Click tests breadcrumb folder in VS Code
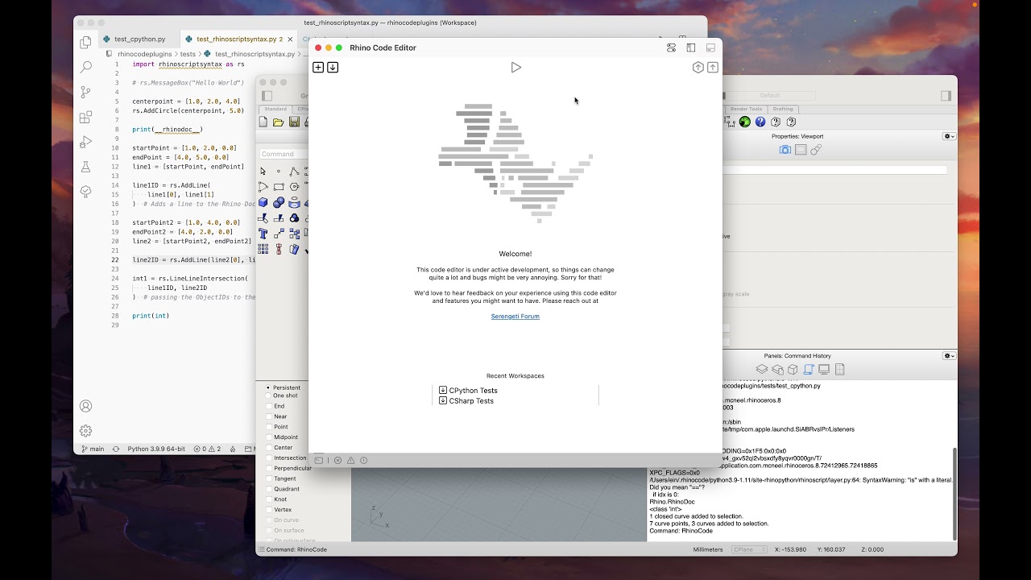The height and width of the screenshot is (580, 1031). pos(188,54)
